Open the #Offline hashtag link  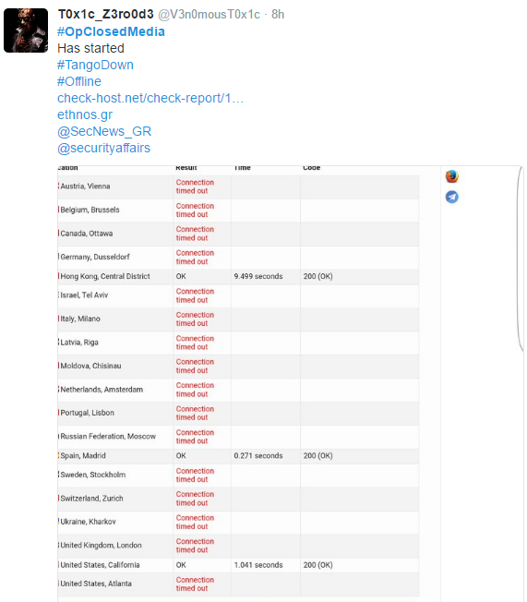pos(79,81)
